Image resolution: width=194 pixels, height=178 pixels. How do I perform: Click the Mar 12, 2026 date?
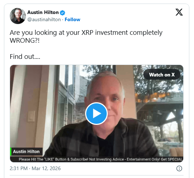[46, 168]
